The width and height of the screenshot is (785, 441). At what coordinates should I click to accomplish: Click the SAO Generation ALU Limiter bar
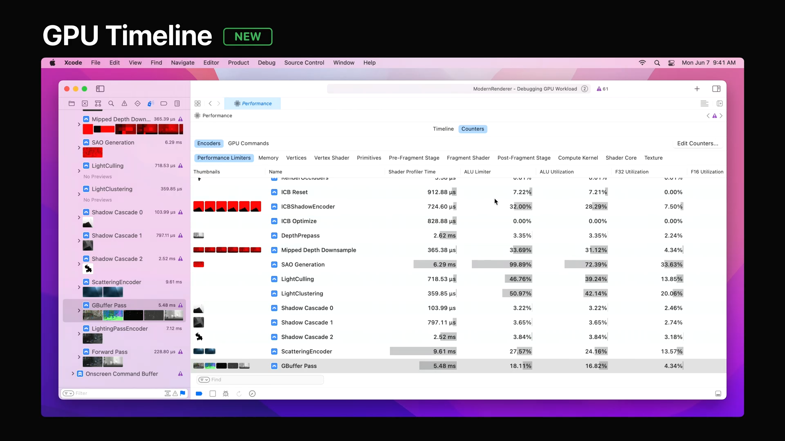coord(502,265)
